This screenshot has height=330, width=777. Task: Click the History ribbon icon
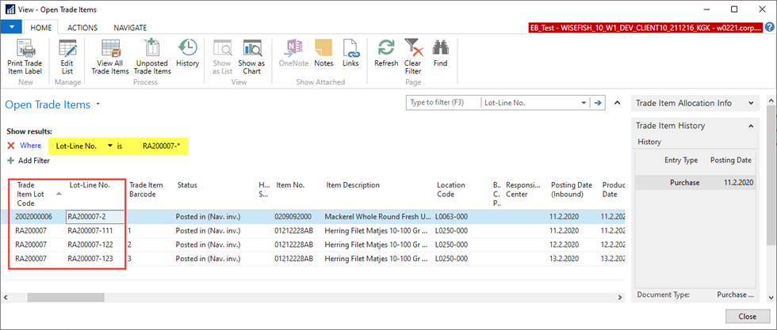[188, 47]
